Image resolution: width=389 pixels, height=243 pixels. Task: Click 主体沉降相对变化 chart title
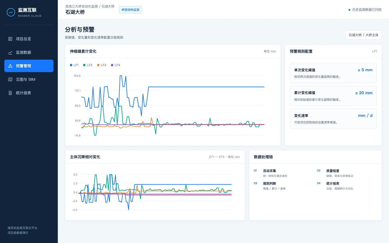(85, 157)
